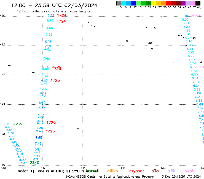The height and width of the screenshot is (179, 204).
Task: Pick the pink swatch before the black one
Action: point(193,3)
